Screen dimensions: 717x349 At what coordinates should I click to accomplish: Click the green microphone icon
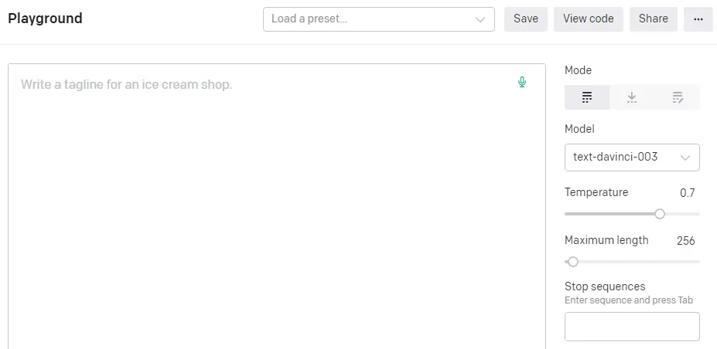(x=522, y=82)
